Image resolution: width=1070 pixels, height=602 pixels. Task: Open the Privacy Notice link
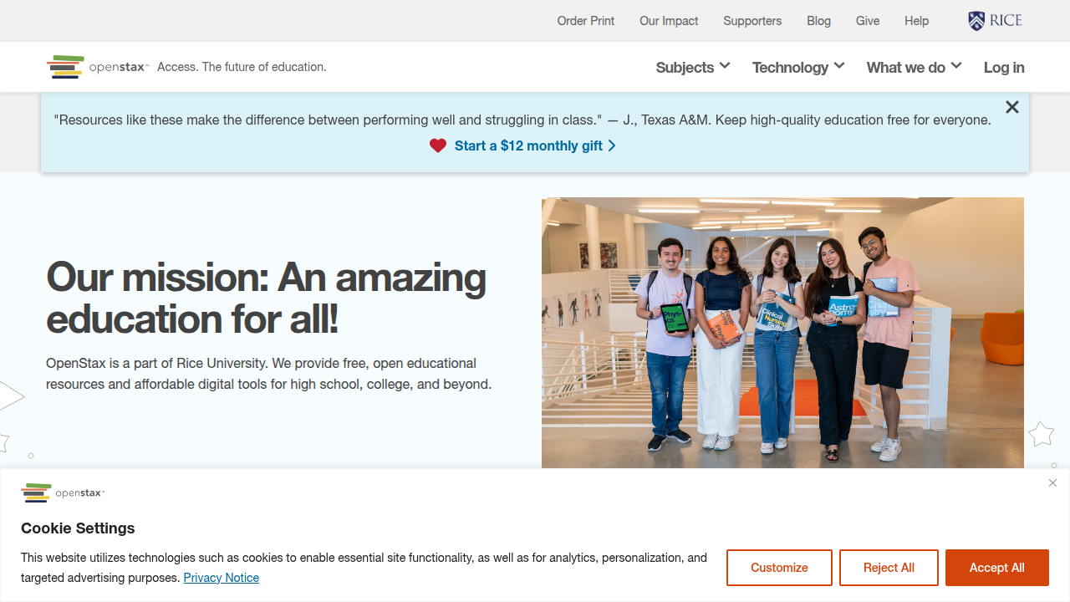point(221,577)
